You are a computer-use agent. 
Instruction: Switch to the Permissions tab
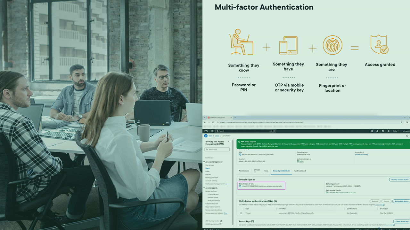[x=244, y=171]
